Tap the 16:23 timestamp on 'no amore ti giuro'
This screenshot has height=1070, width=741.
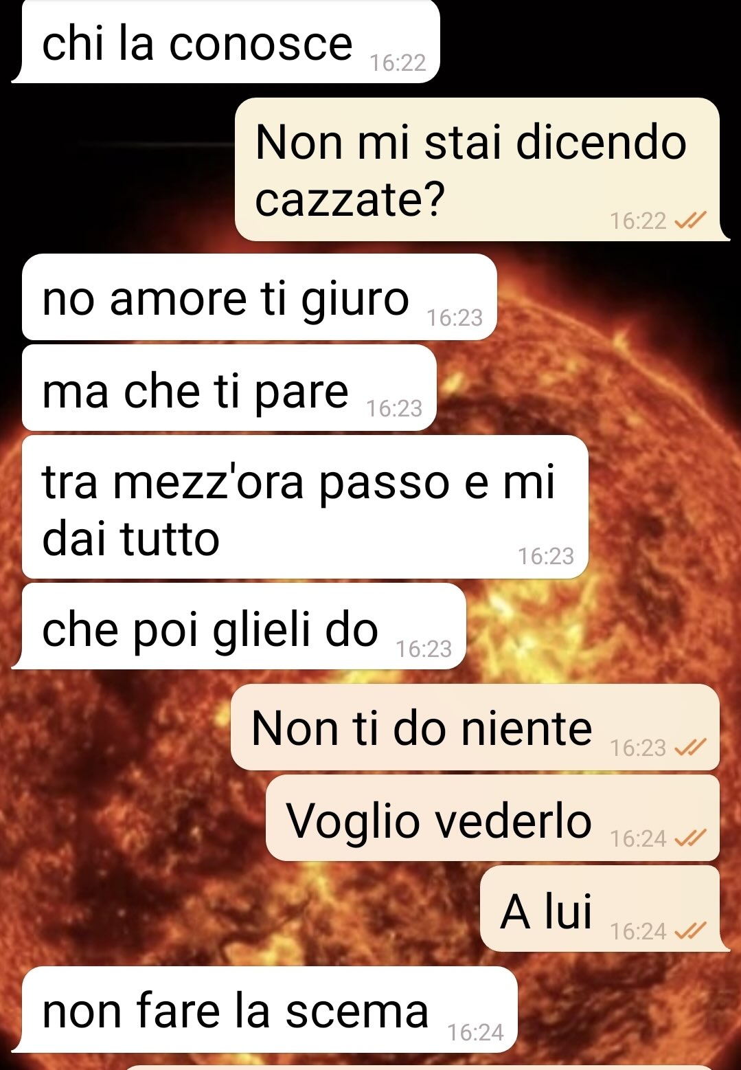pyautogui.click(x=455, y=317)
